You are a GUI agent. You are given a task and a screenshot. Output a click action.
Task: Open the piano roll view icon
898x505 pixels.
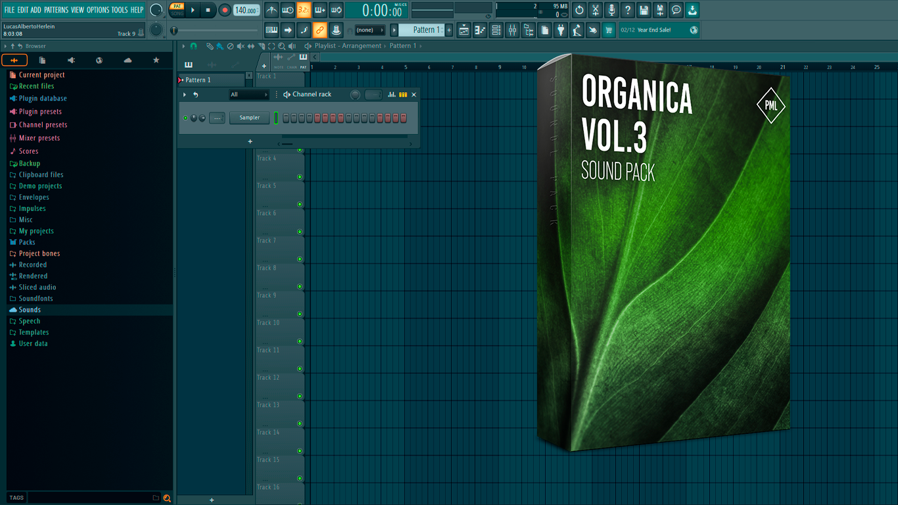(x=480, y=30)
